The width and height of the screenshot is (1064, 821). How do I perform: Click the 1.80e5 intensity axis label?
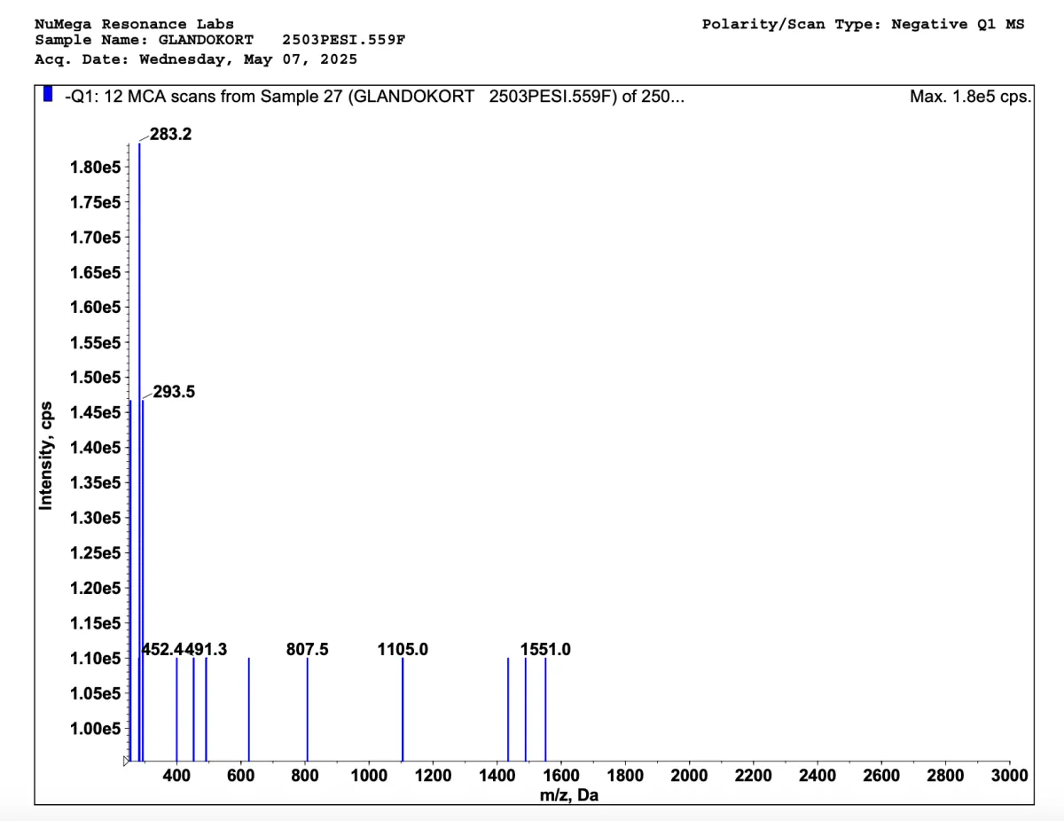point(96,167)
